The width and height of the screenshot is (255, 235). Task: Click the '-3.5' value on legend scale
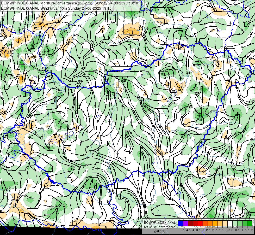click(x=198, y=230)
